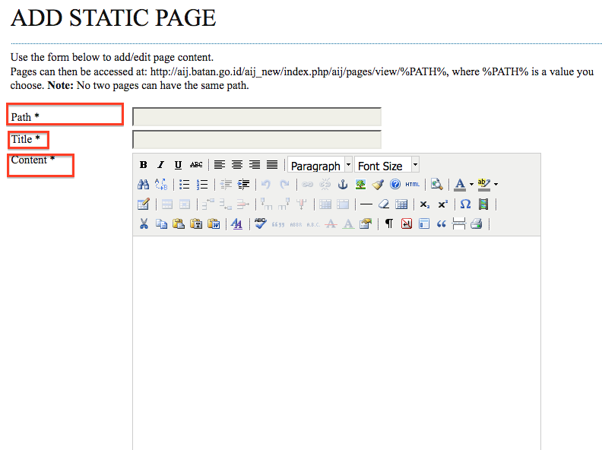Click the scissors Cut icon

pyautogui.click(x=143, y=223)
